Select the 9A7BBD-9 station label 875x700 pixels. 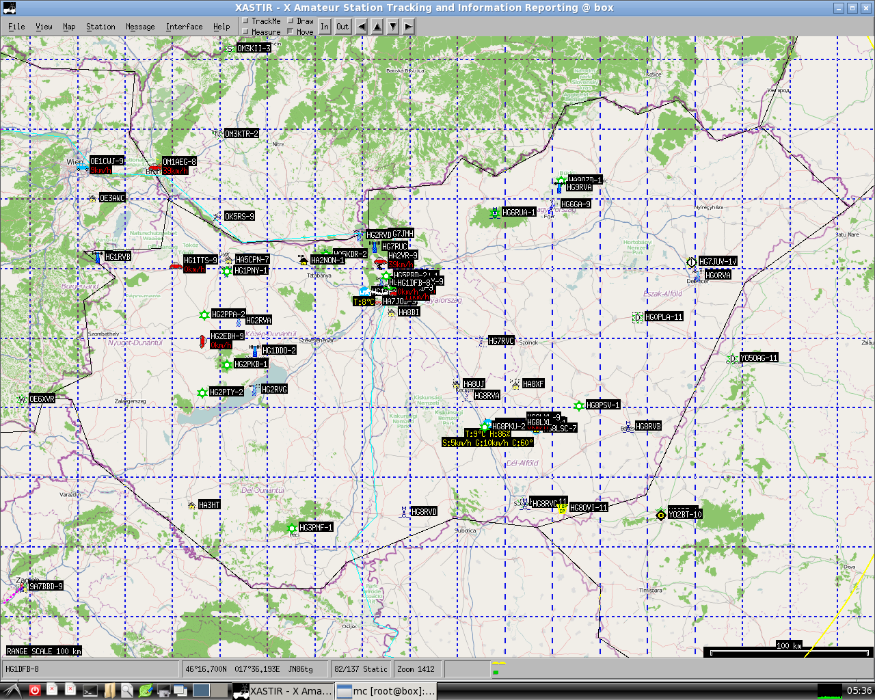click(46, 587)
